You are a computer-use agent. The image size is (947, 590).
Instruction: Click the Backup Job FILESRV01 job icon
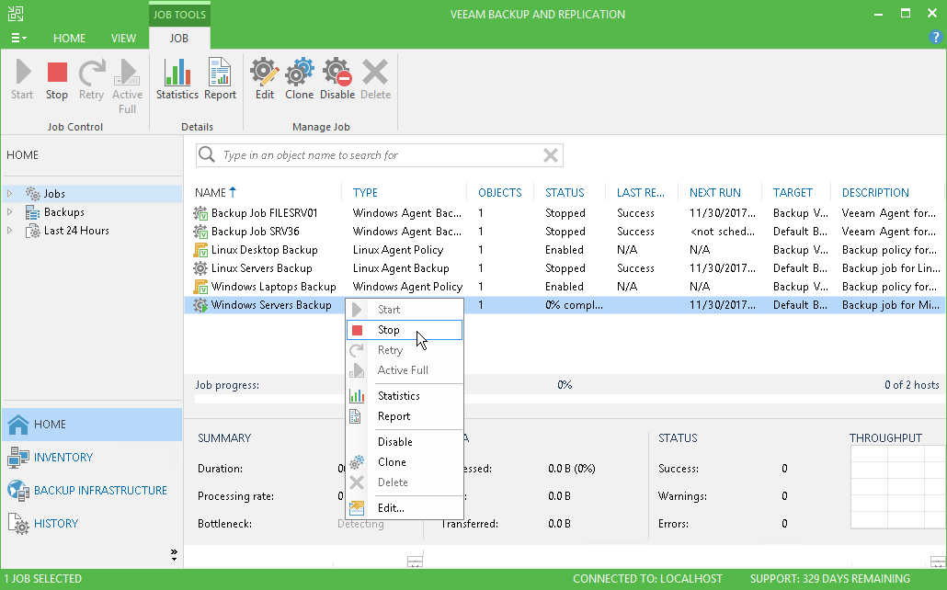point(200,213)
